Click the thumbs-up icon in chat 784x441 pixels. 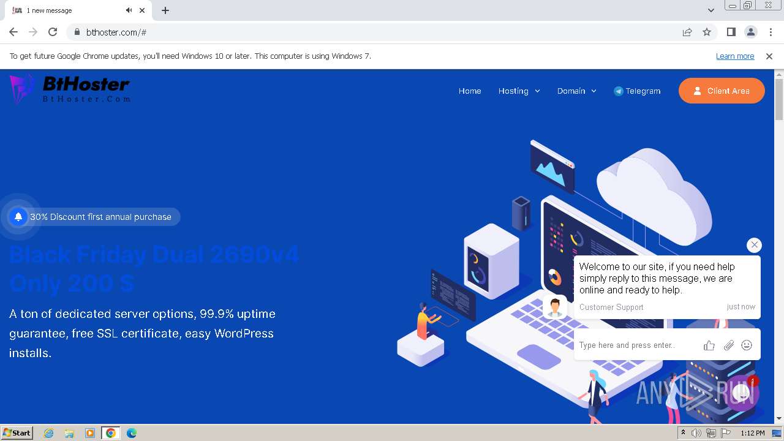point(709,345)
